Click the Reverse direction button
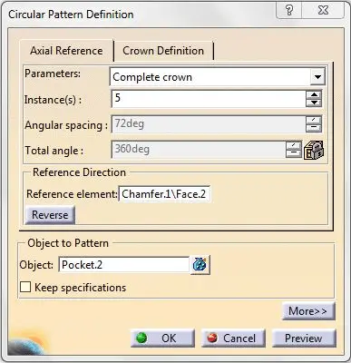 50,215
